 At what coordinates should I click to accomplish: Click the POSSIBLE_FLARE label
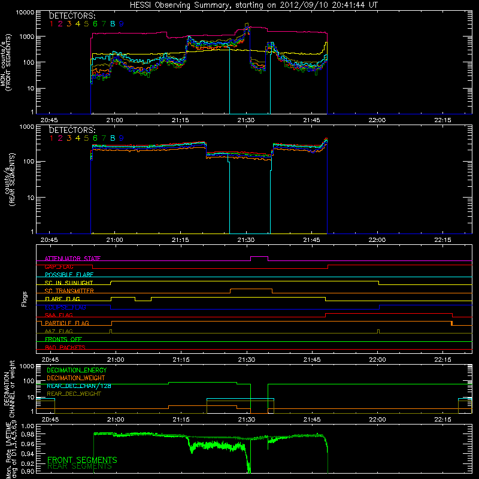[69, 275]
